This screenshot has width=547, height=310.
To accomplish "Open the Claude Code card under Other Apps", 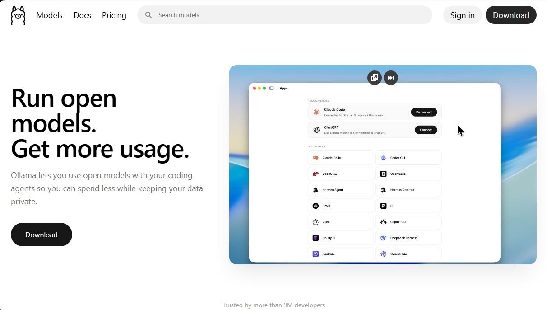I will pyautogui.click(x=341, y=158).
